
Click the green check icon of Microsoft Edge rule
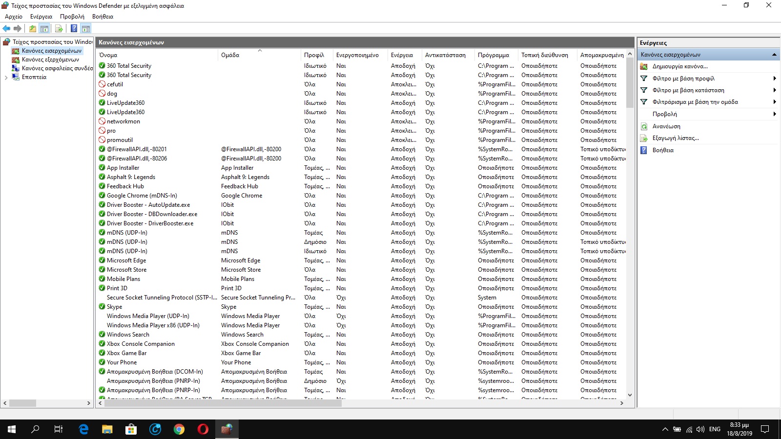pos(102,260)
